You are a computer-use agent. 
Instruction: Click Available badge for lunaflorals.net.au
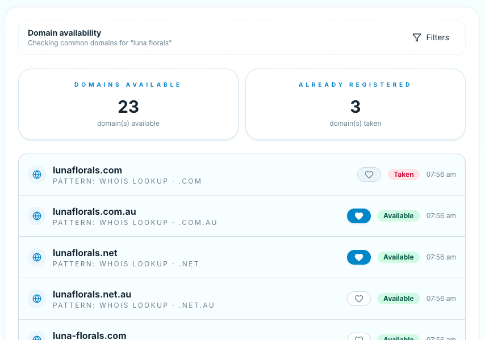pyautogui.click(x=399, y=299)
